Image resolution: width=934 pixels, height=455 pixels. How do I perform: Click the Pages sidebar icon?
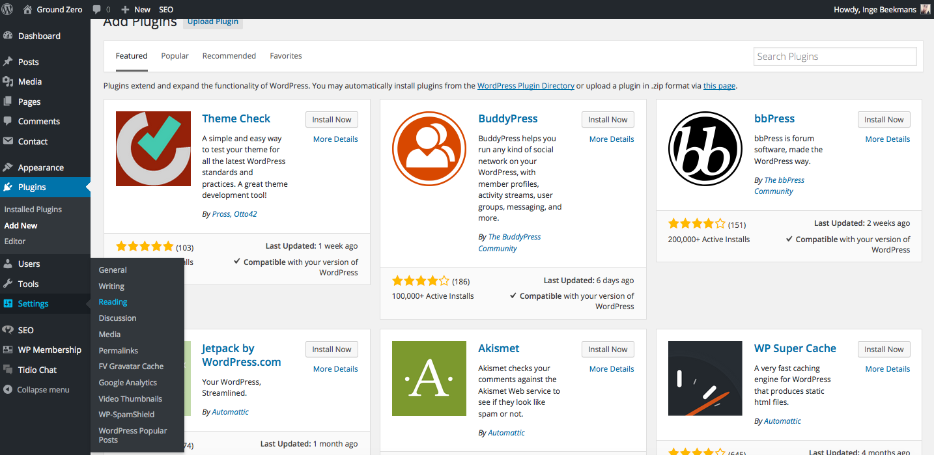[8, 102]
